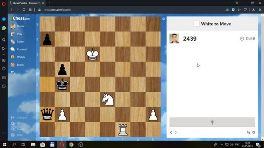The image size is (264, 148).
Task: Bookmark page with heart icon in address bar
Action: point(245,10)
